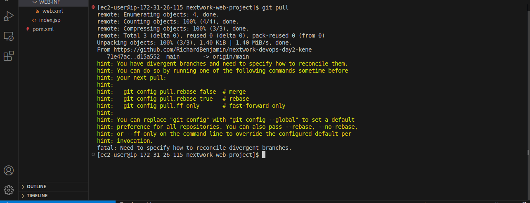The height and width of the screenshot is (203, 530).
Task: Open the Remote Explorer panel
Action: click(9, 36)
